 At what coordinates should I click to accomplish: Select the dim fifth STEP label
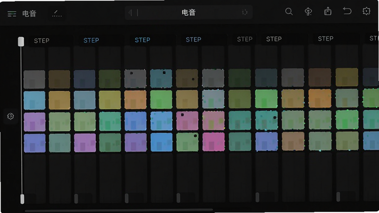click(244, 39)
